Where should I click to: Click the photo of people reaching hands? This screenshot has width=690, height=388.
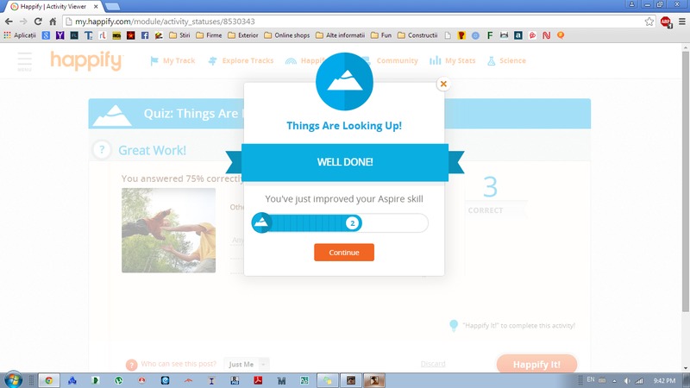pos(168,230)
